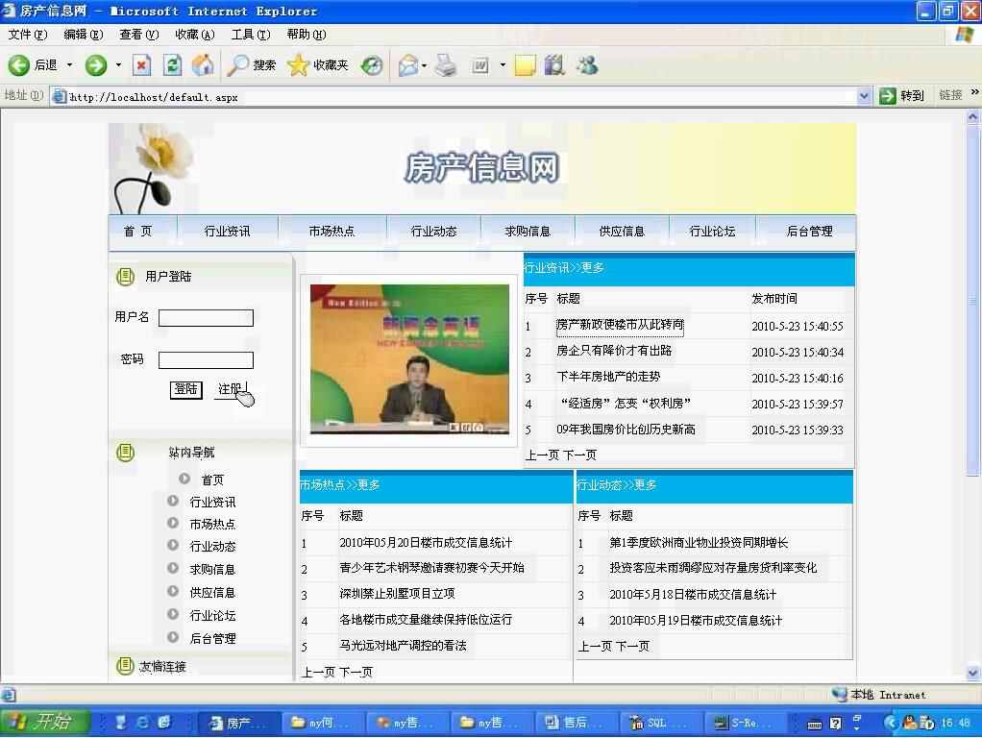Screen dimensions: 982x738
Task: Open the S-Re taskbar window
Action: point(744,723)
